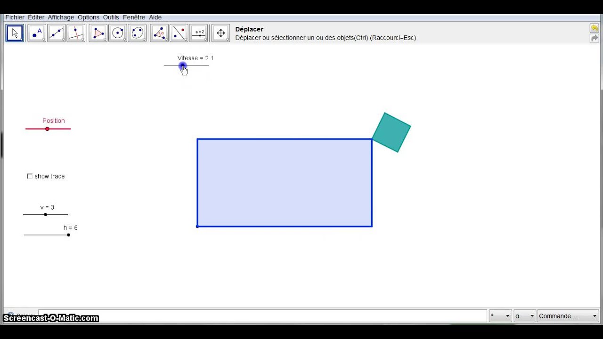Open the Commande dropdown list
603x339 pixels.
[x=568, y=316]
